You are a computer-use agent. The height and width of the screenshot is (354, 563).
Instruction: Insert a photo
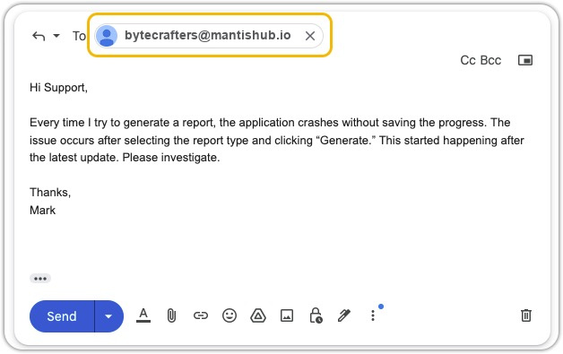click(287, 315)
